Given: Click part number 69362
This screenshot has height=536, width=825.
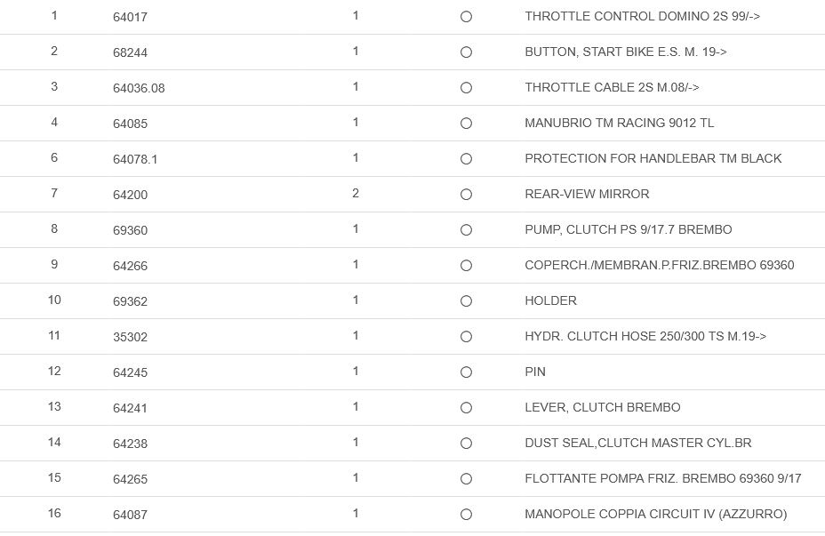Looking at the screenshot, I should tap(130, 301).
